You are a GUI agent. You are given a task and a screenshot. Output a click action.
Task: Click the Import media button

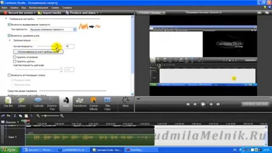(50, 13)
